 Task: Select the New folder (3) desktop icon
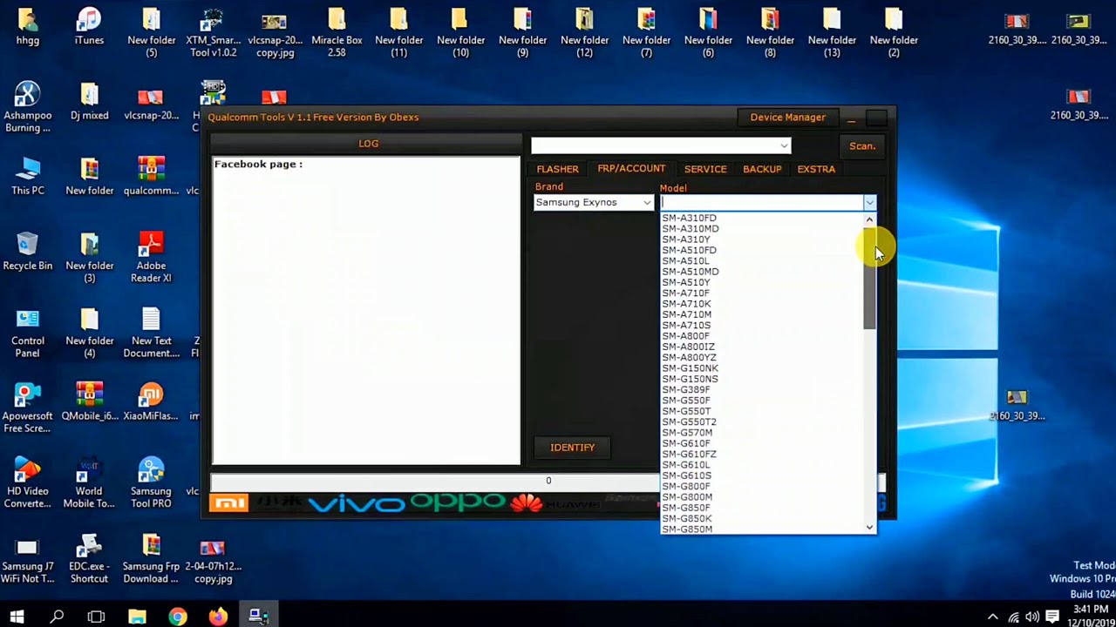tap(89, 257)
